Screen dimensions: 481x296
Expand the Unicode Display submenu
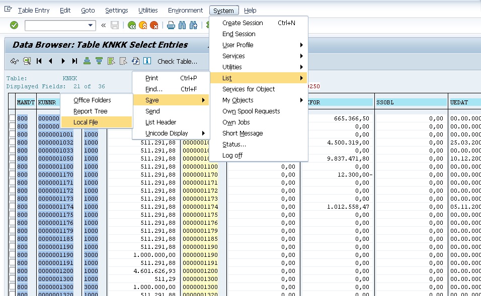point(171,133)
